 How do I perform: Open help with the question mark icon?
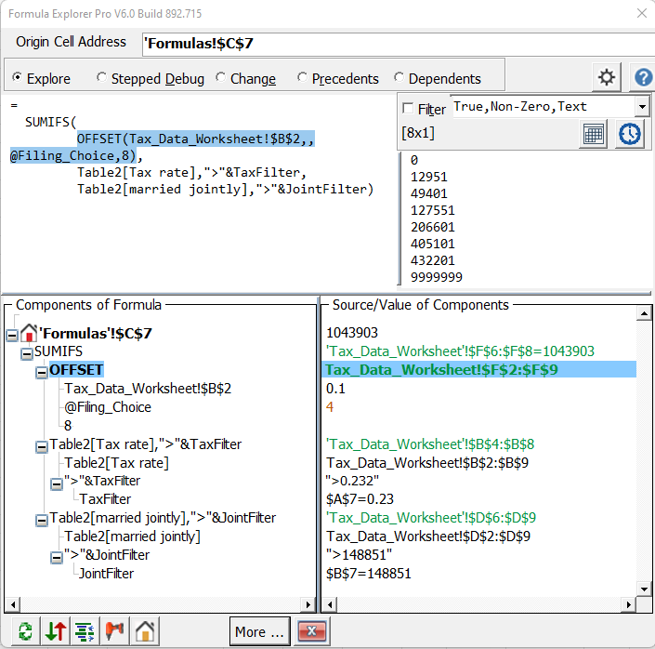tap(643, 77)
